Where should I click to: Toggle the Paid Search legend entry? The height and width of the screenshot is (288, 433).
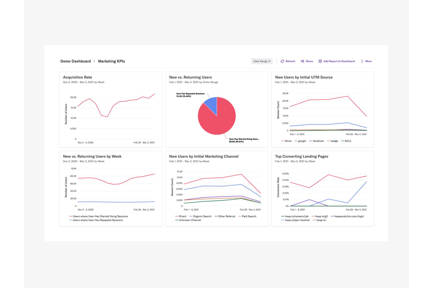pyautogui.click(x=247, y=217)
